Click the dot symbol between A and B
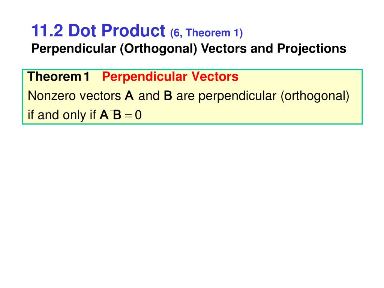Viewport: 384px width, 288px height. pos(111,115)
